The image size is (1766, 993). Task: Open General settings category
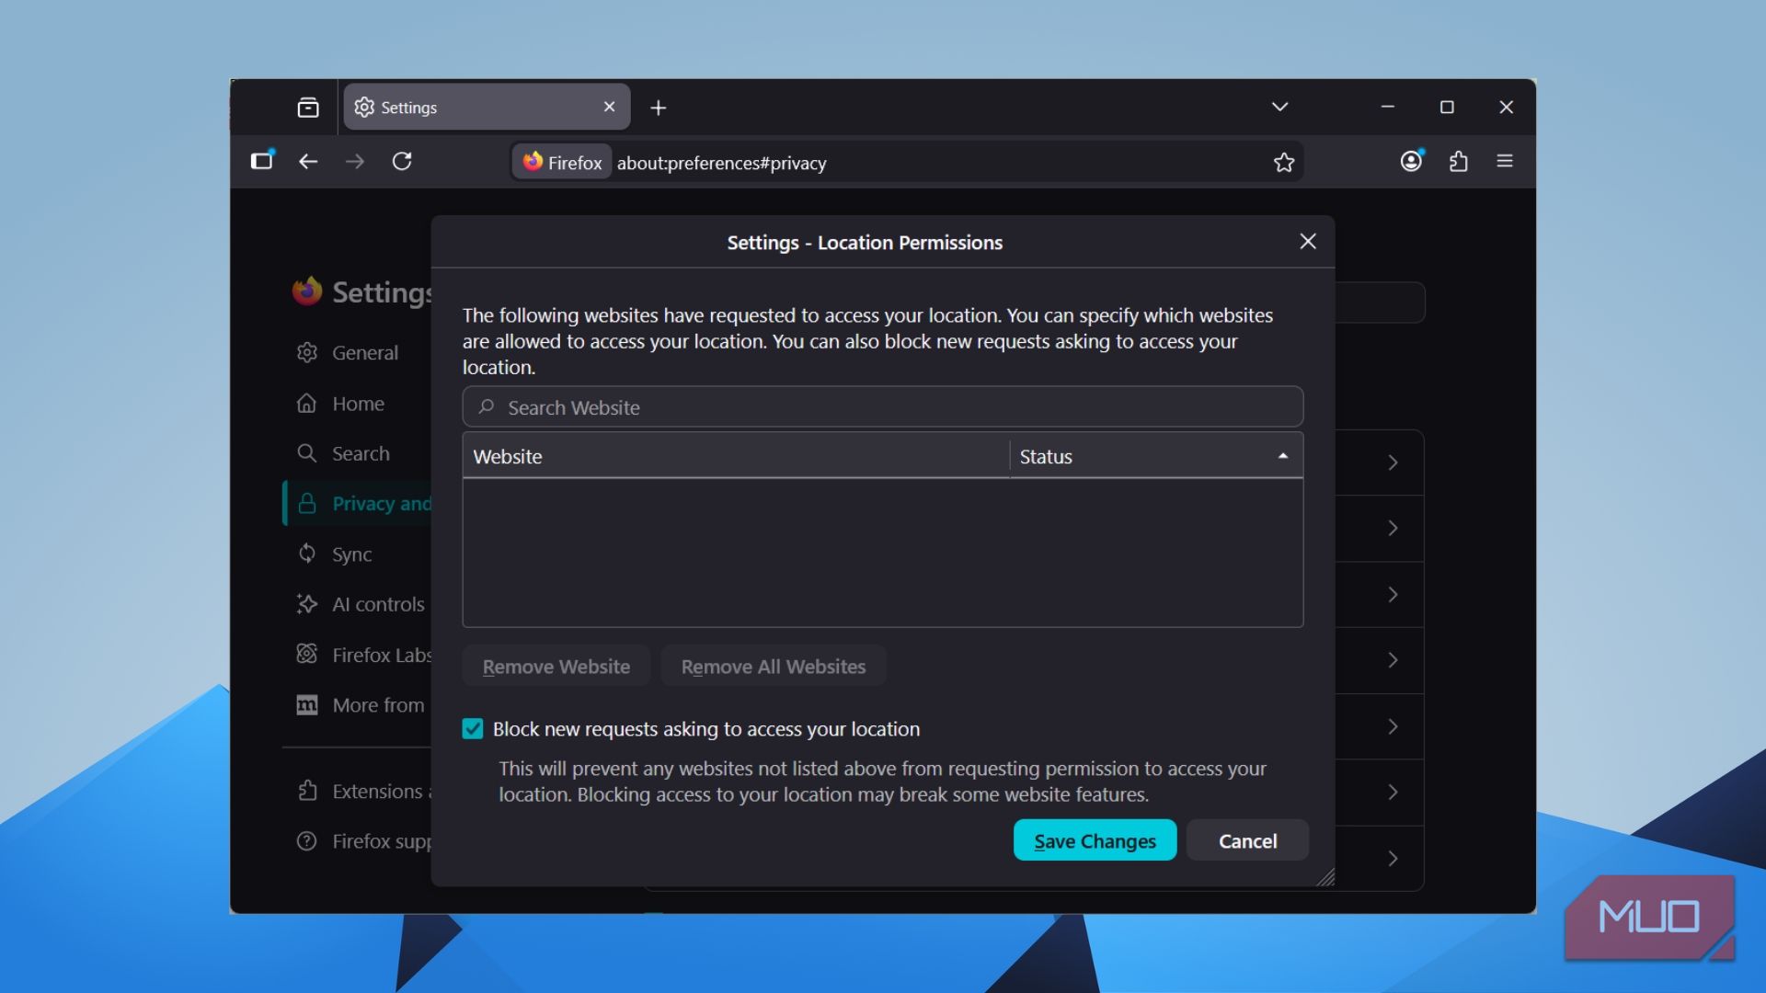[357, 352]
